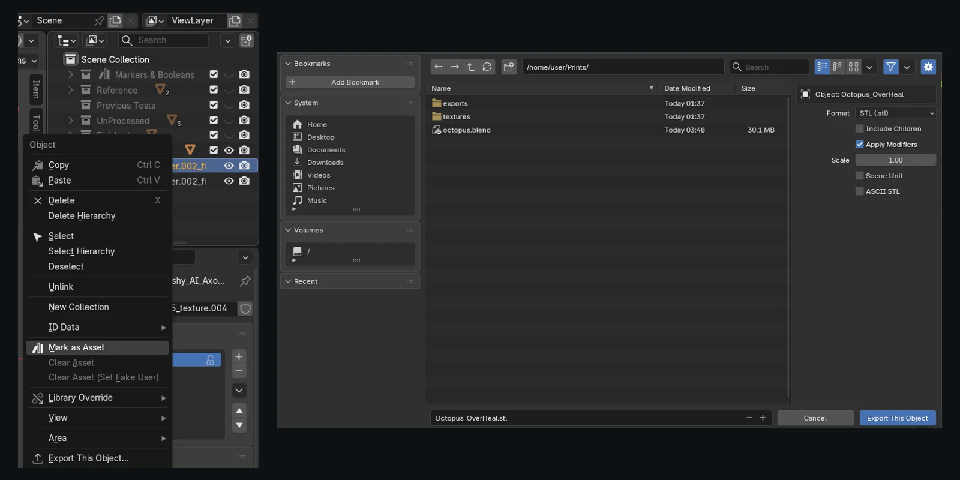Sort the file list by Date Modified
Viewport: 960px width, 480px height.
click(x=695, y=88)
